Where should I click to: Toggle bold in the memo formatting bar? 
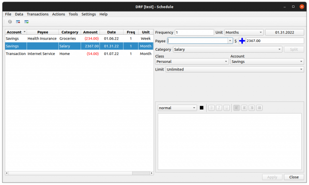tap(211, 108)
